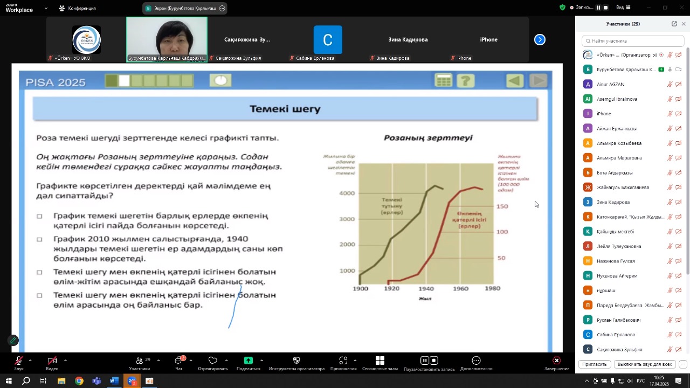690x388 pixels.
Task: Expand video options arrow next to Видео
Action: tap(65, 361)
